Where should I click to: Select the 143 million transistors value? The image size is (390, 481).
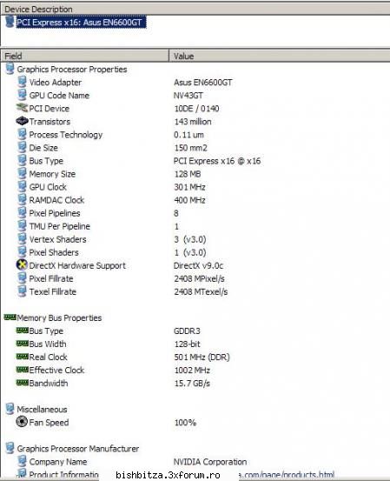pyautogui.click(x=193, y=122)
